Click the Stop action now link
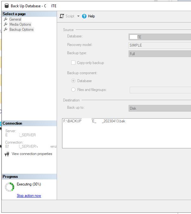 (29, 196)
